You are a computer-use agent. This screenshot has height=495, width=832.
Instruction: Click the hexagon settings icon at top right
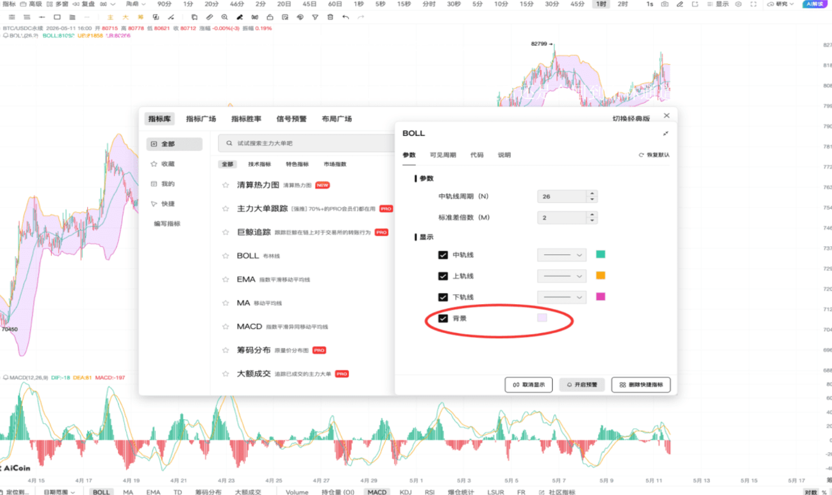738,4
